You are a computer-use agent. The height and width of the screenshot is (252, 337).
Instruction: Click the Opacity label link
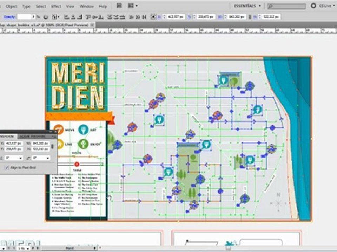click(9, 17)
